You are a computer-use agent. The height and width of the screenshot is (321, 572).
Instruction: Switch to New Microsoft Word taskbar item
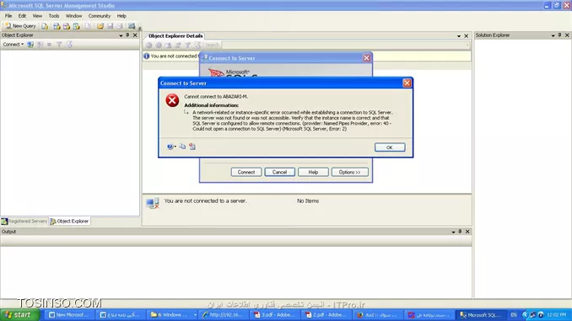tap(70, 315)
